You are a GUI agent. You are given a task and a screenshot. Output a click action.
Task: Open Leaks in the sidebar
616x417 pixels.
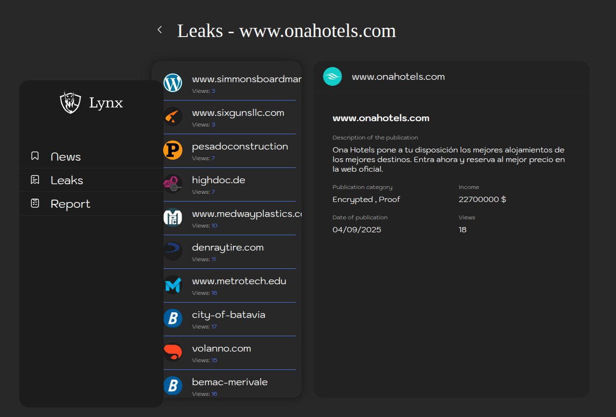pyautogui.click(x=91, y=180)
